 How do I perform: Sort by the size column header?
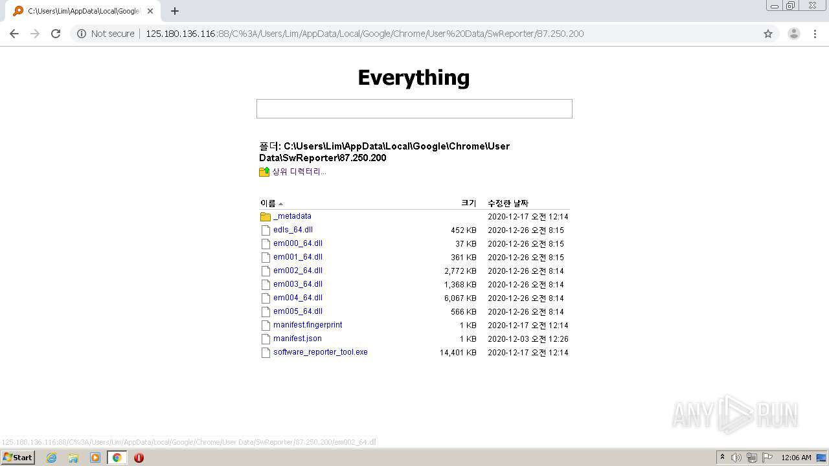(x=469, y=203)
